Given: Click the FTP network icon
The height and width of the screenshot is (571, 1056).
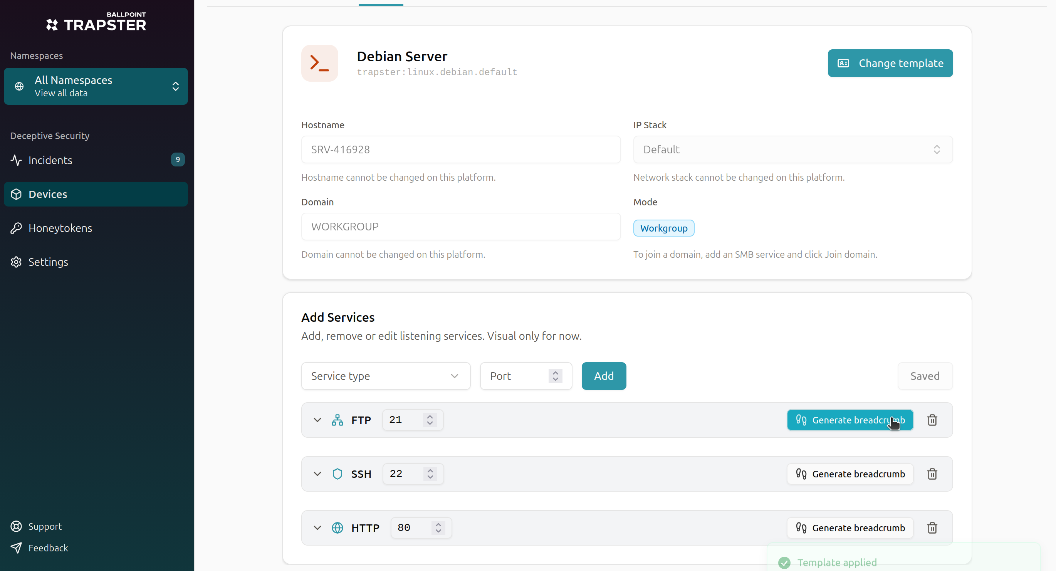Looking at the screenshot, I should tap(337, 420).
